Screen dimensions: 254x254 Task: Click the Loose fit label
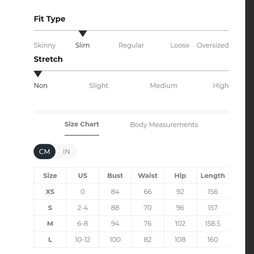[x=180, y=45]
